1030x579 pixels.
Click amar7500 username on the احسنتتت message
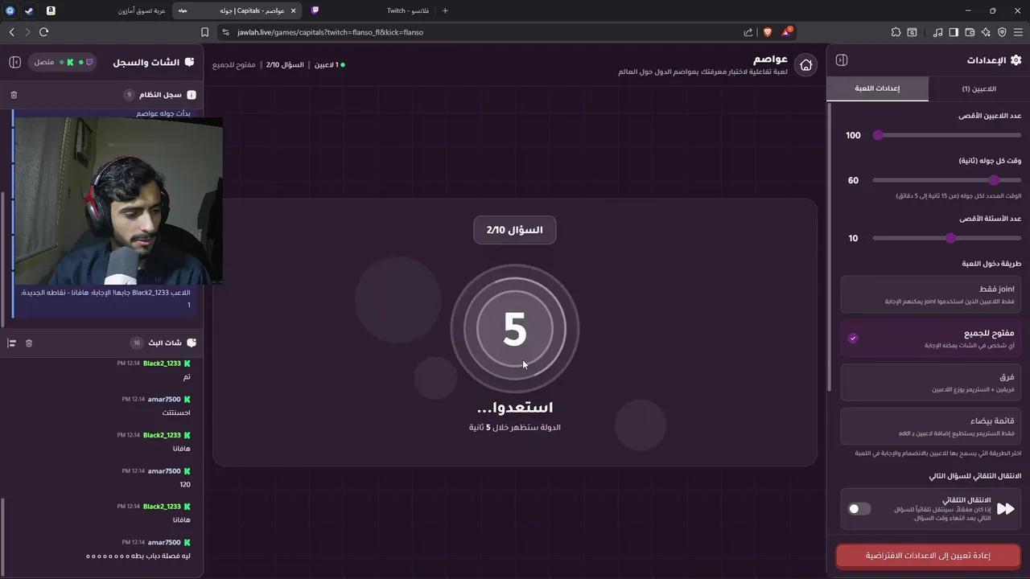[164, 399]
